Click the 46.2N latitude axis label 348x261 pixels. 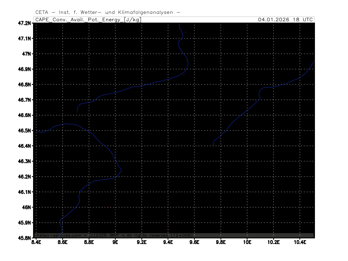click(25, 177)
